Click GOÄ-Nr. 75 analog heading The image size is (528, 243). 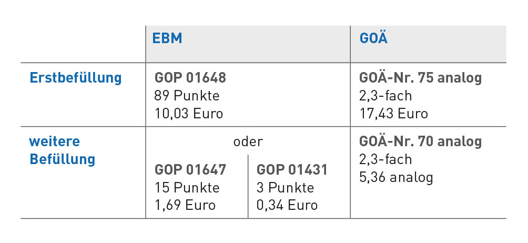click(421, 77)
